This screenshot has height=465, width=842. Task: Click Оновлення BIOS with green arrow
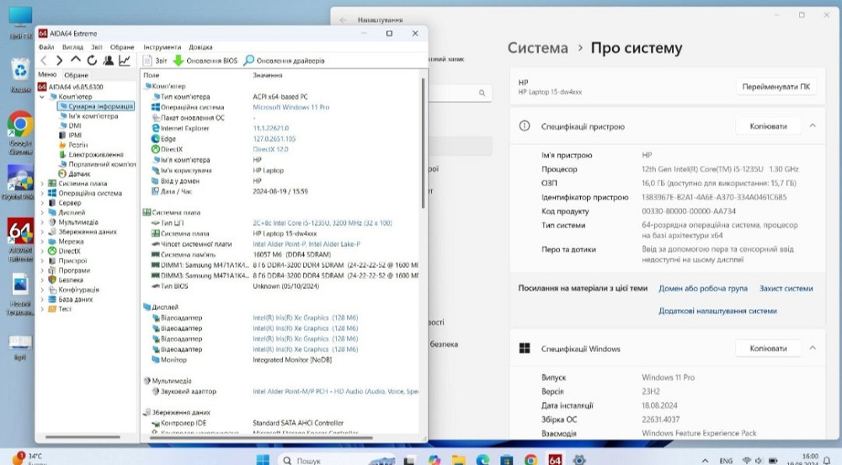tap(205, 61)
